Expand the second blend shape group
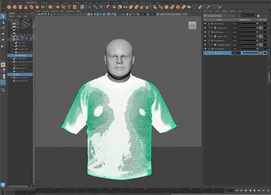 [x=209, y=32]
